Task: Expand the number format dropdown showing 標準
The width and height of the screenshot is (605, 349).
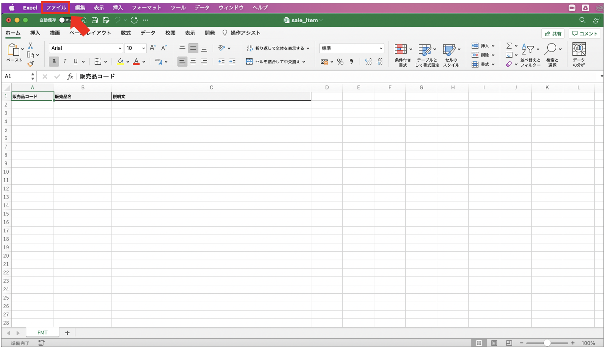Action: coord(381,48)
